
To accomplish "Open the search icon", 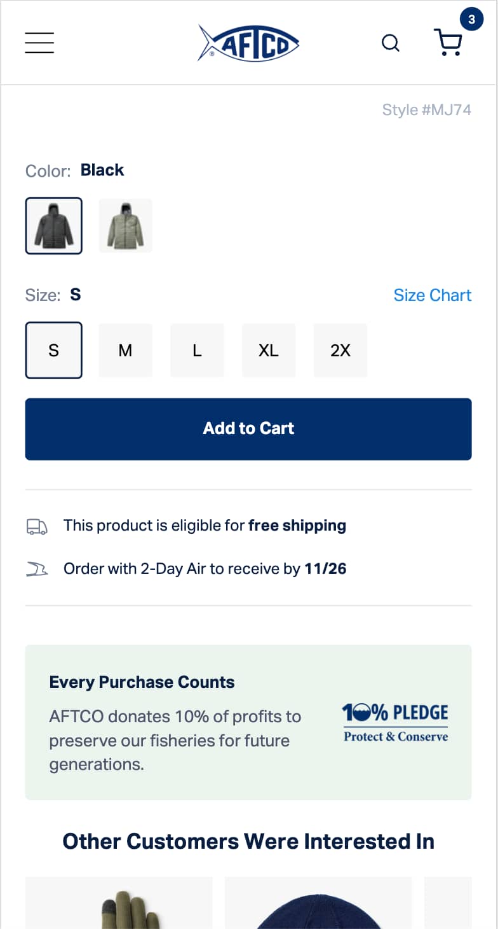I will pos(390,43).
